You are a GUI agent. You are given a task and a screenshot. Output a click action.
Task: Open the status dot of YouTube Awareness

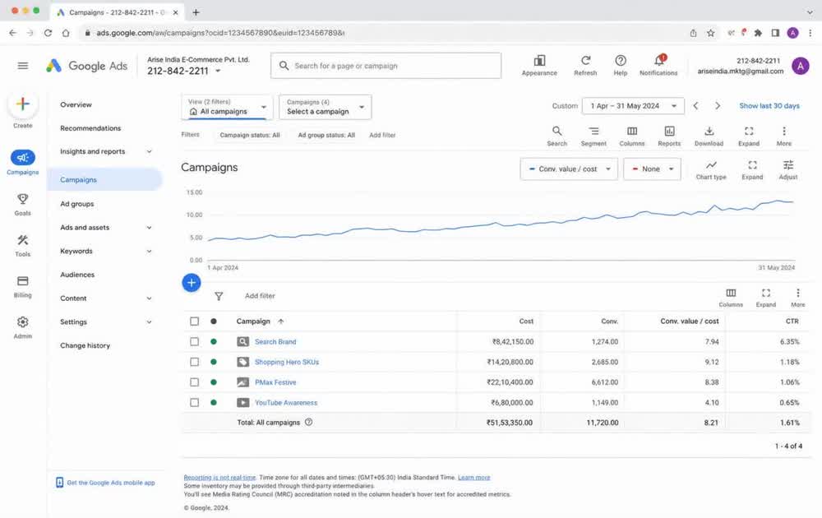[214, 403]
